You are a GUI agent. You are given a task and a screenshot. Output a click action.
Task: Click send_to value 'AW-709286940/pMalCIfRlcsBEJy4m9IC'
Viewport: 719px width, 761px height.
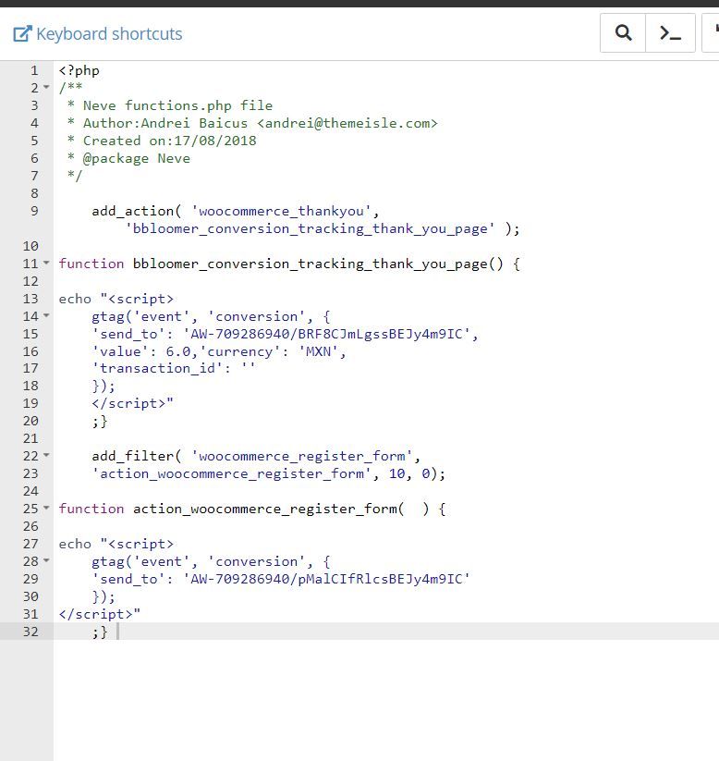326,579
